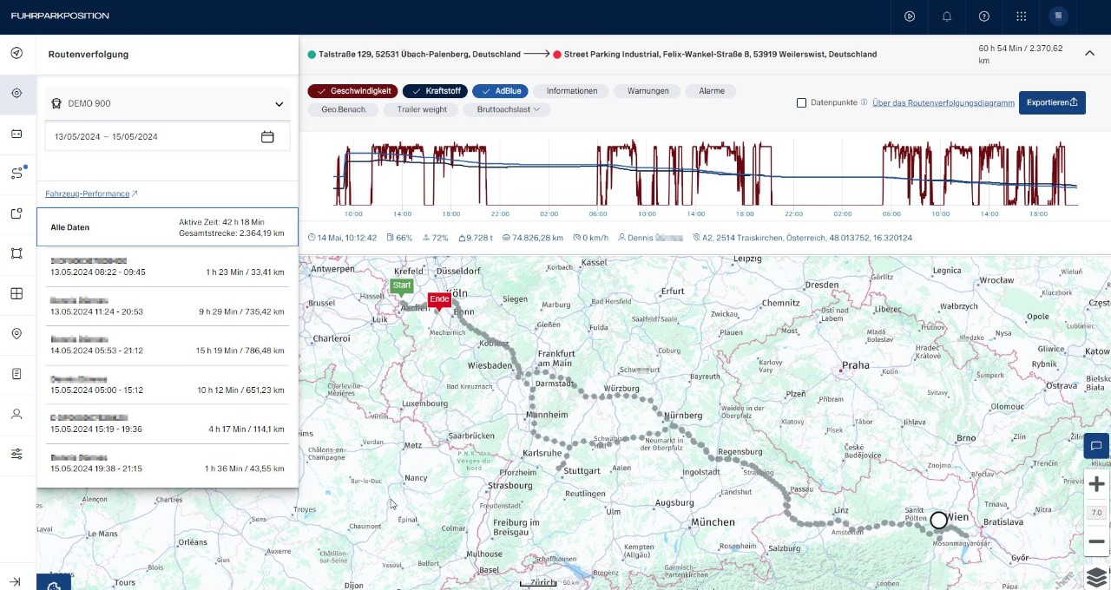This screenshot has height=590, width=1111.
Task: Click the start address Talstraße 129
Action: point(419,54)
